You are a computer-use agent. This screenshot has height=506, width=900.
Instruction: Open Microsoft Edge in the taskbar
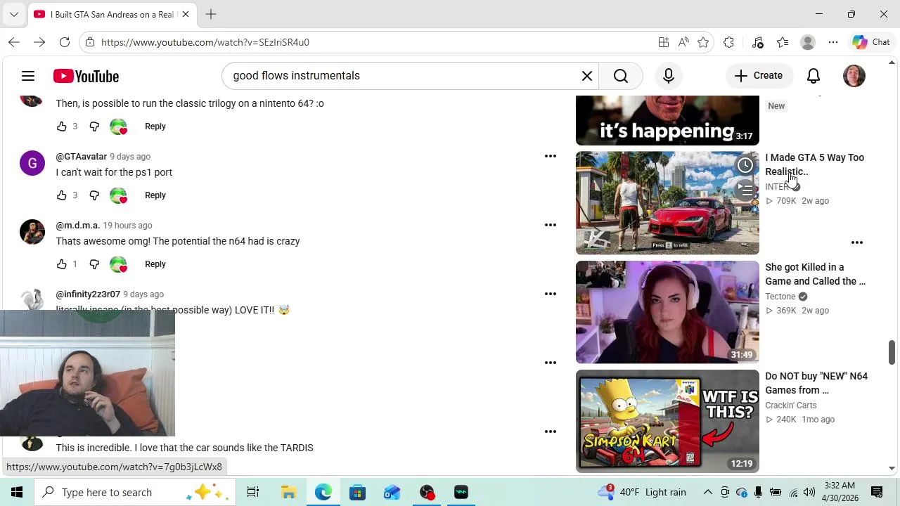click(323, 492)
